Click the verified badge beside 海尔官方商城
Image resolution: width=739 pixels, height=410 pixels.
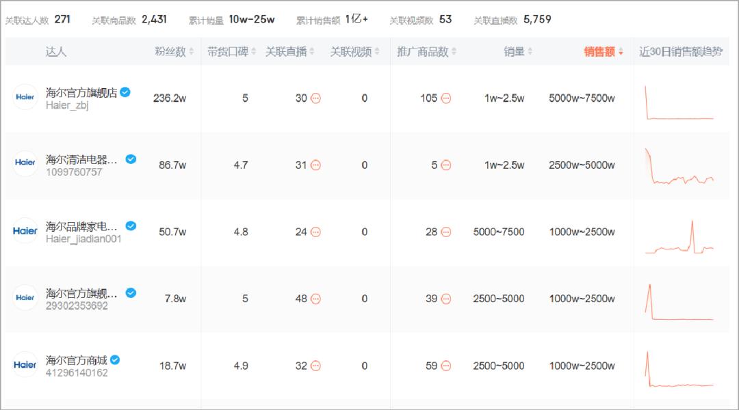coord(116,359)
